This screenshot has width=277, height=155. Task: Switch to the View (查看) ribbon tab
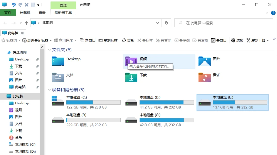coord(42,13)
